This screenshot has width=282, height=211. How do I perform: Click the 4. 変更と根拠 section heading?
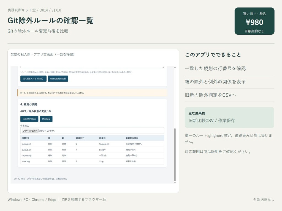[29, 104]
